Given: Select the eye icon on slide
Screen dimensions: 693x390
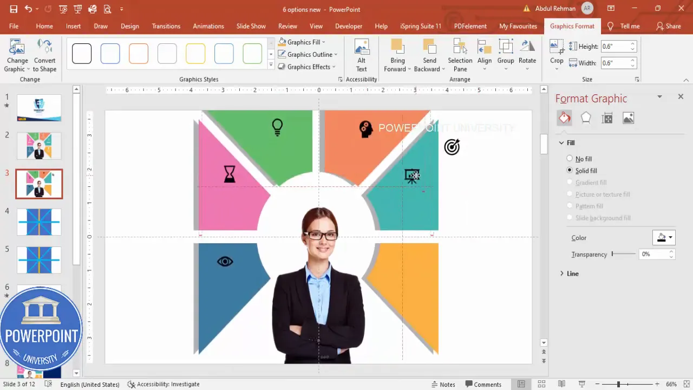Looking at the screenshot, I should point(225,262).
